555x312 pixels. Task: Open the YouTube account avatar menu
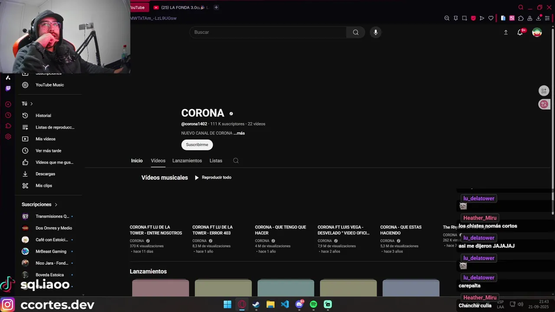coord(537,32)
